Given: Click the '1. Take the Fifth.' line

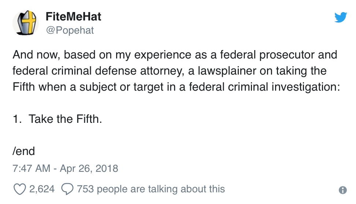Looking at the screenshot, I should 58,119.
